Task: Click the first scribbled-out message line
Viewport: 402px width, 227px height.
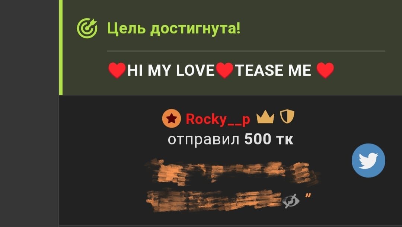Action: click(x=232, y=172)
